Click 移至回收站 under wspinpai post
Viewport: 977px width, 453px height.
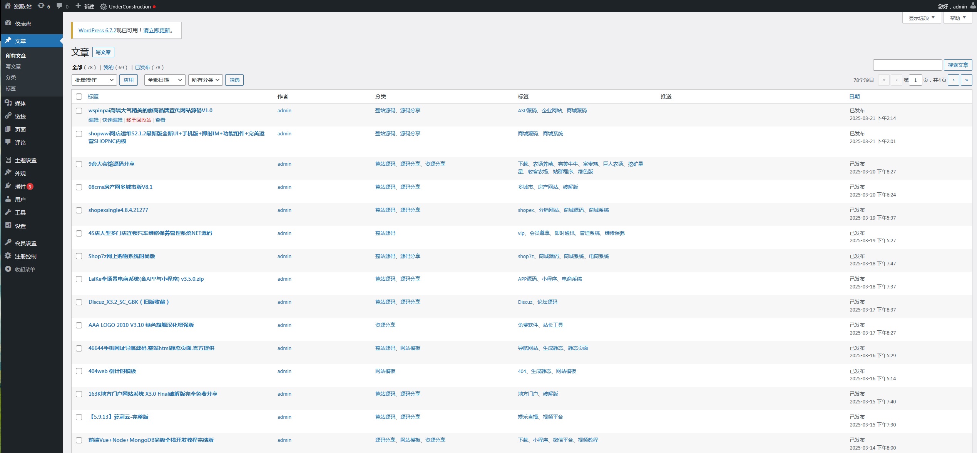coord(139,120)
